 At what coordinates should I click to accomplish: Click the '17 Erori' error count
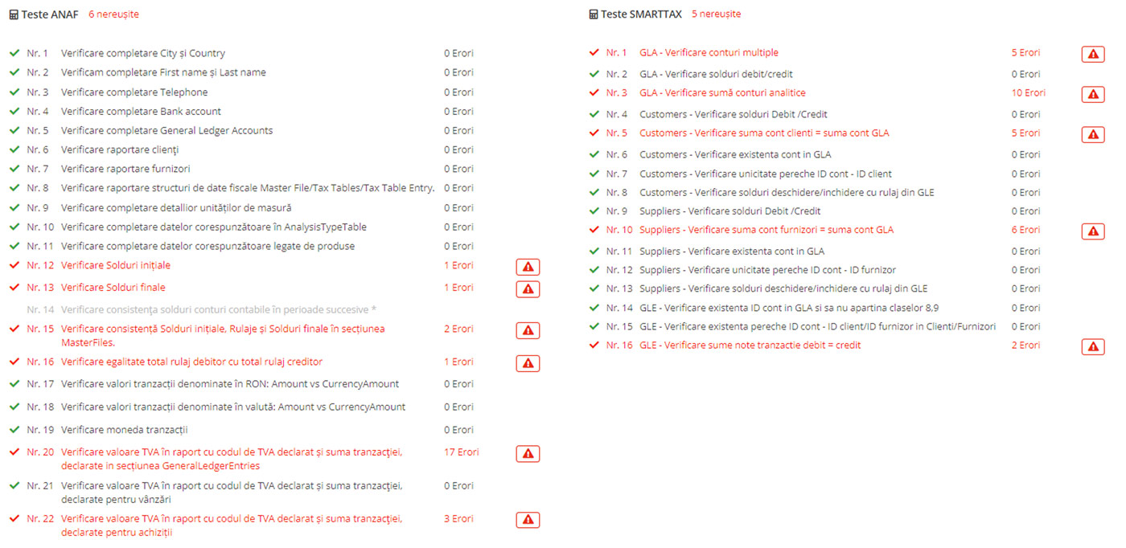click(x=461, y=452)
